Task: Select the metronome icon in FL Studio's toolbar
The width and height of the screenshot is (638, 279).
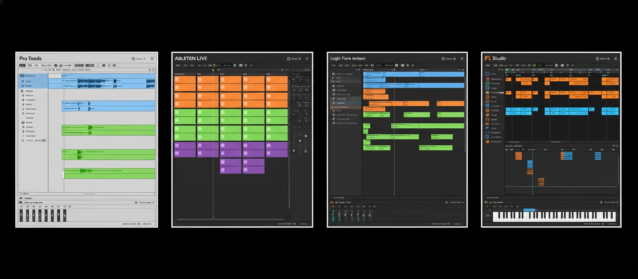Action: tap(567, 65)
